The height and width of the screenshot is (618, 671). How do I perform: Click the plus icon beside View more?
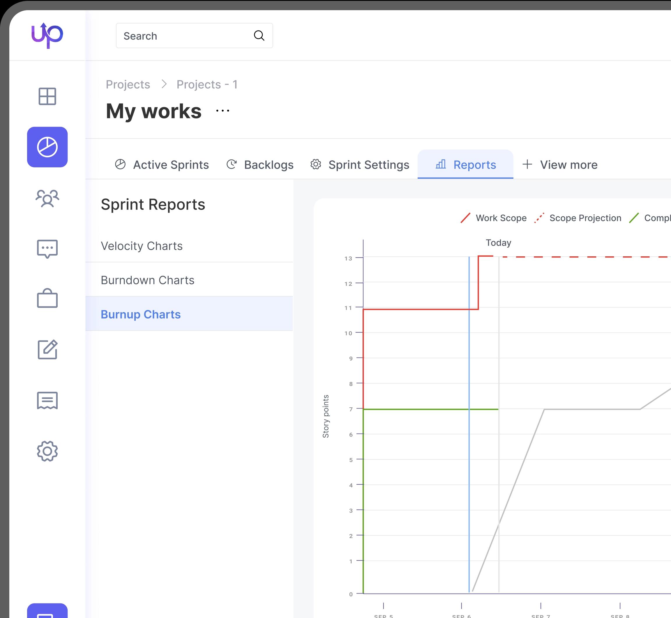527,164
